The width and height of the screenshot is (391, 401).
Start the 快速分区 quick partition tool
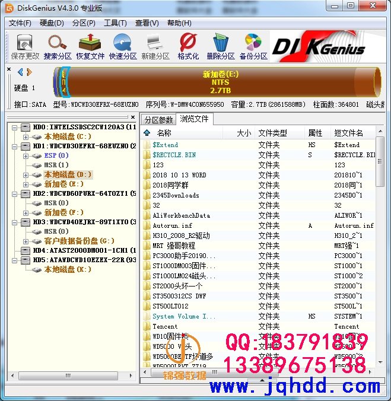coord(123,47)
